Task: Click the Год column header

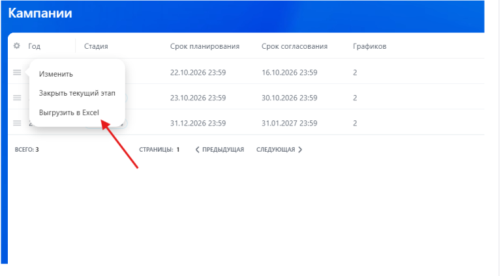Action: tap(34, 46)
